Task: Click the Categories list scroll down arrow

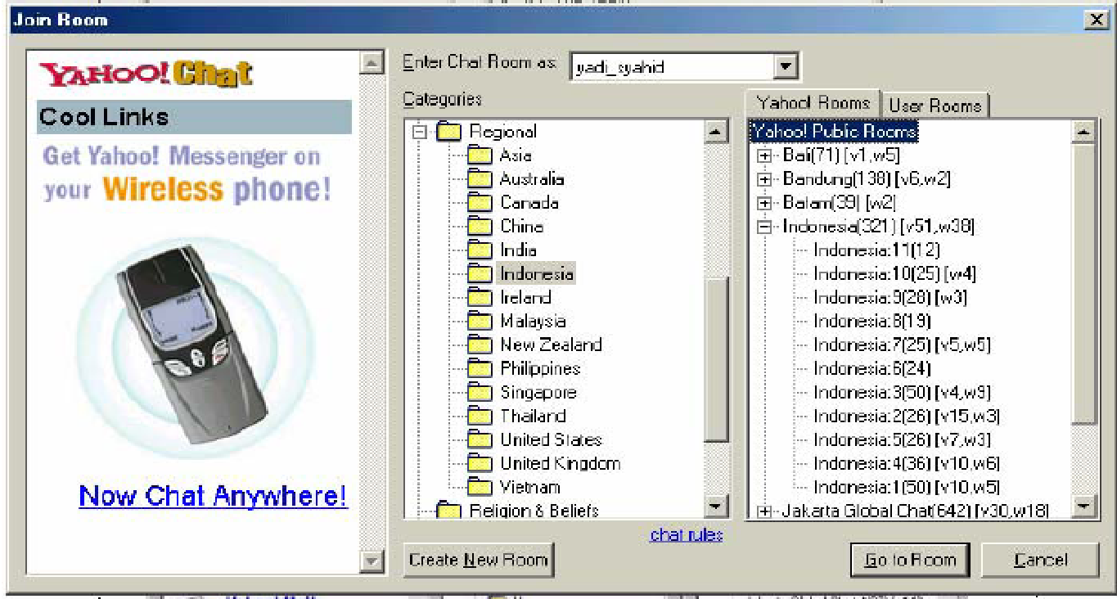Action: tap(716, 507)
